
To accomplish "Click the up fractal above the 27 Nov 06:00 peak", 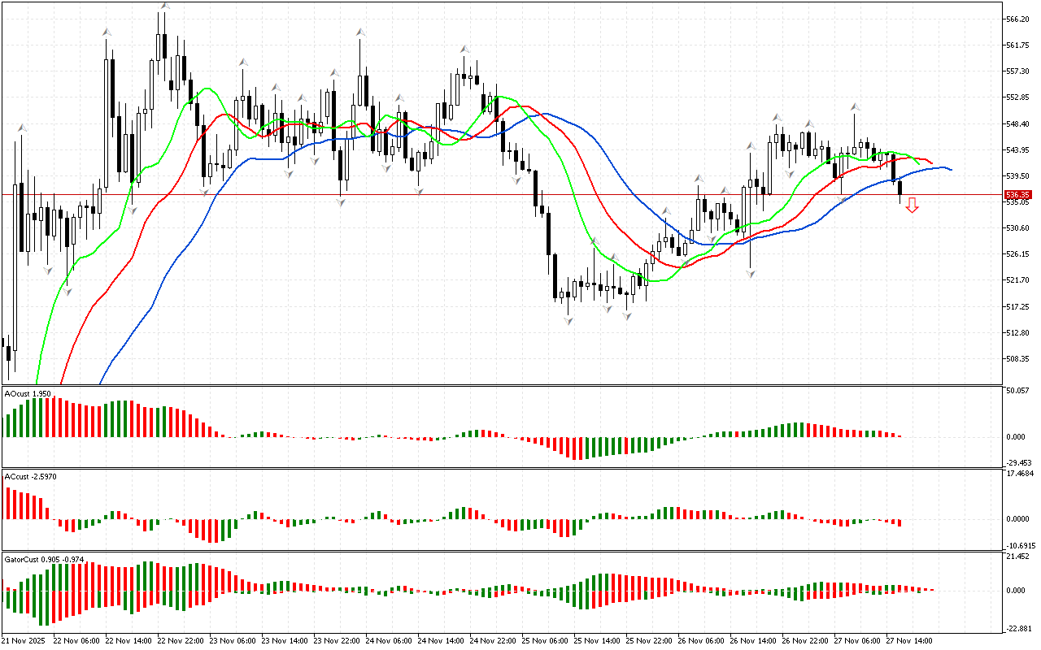I will click(x=855, y=107).
